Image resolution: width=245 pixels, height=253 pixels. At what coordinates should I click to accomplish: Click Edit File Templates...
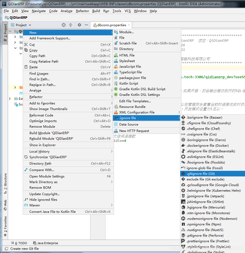(x=147, y=101)
